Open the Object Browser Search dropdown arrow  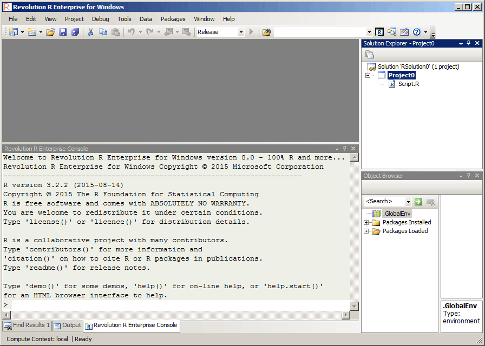point(408,202)
